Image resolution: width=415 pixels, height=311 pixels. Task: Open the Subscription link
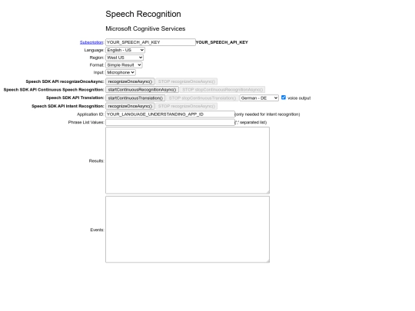[x=91, y=42]
